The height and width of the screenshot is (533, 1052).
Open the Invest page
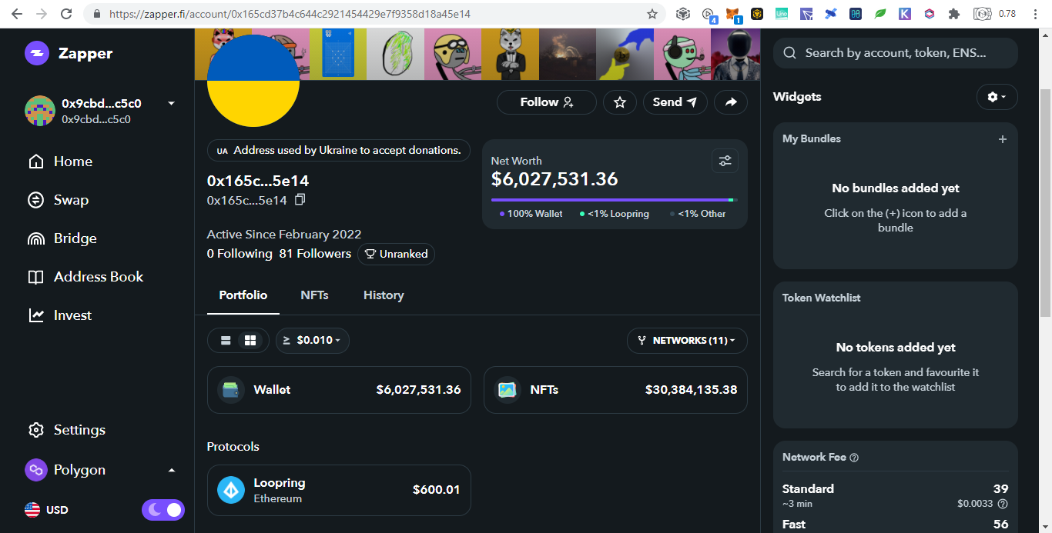[60, 315]
